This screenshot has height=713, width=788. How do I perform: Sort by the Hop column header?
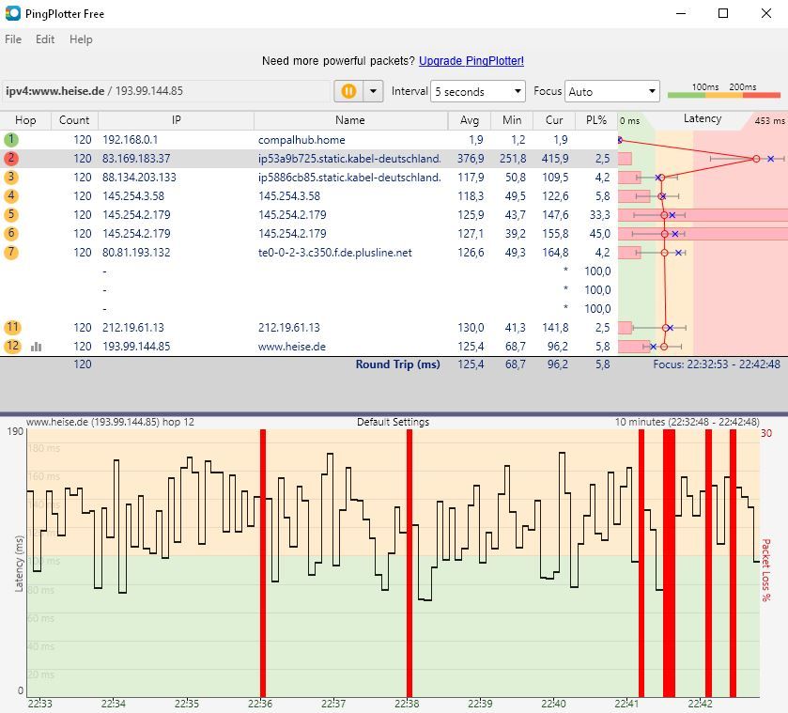tap(25, 120)
